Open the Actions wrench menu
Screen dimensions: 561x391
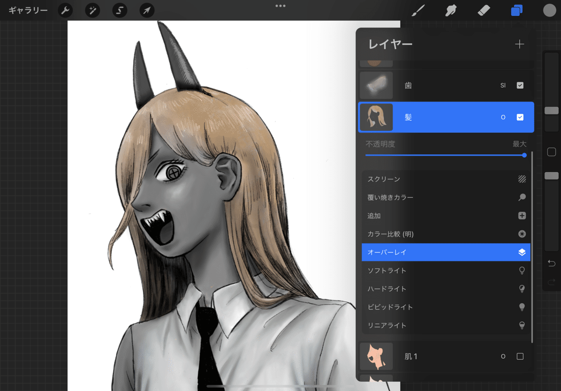click(65, 10)
